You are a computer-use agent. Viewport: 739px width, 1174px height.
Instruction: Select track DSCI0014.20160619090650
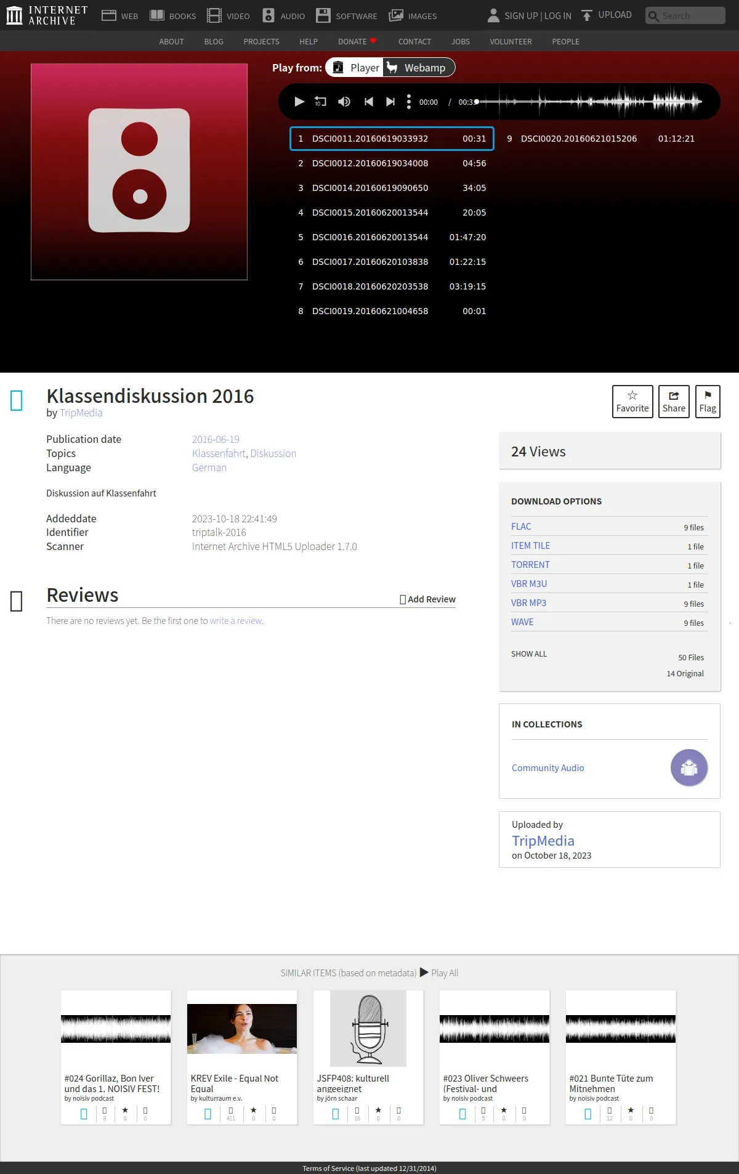pos(392,188)
